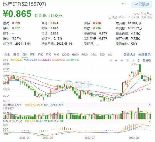
Task: Click the -0.008 -0.92% change value
Action: tap(48, 16)
